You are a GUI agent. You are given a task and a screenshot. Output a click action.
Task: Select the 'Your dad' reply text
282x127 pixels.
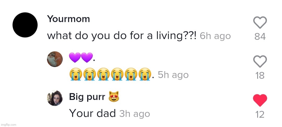pyautogui.click(x=92, y=113)
